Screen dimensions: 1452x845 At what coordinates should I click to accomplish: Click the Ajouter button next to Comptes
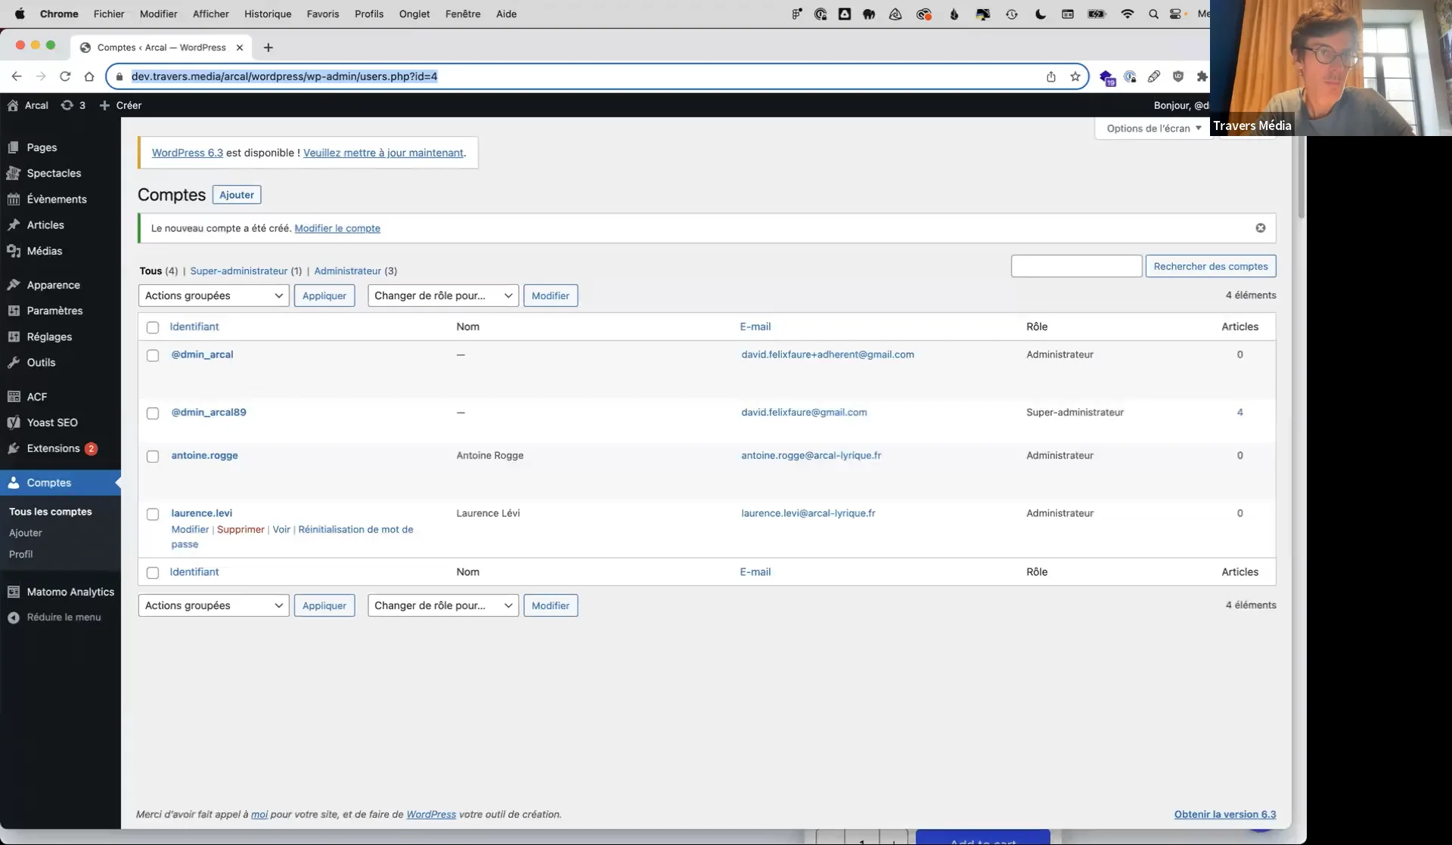pos(237,194)
